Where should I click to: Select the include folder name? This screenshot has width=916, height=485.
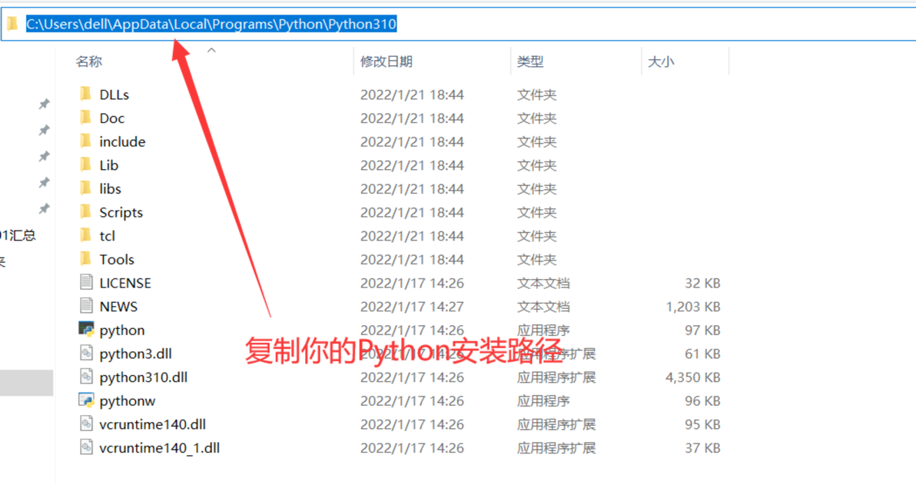coord(122,141)
